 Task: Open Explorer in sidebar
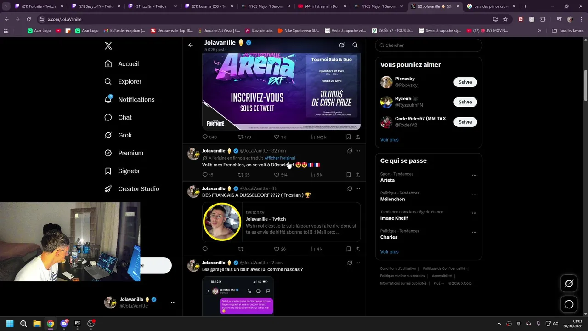click(x=123, y=81)
